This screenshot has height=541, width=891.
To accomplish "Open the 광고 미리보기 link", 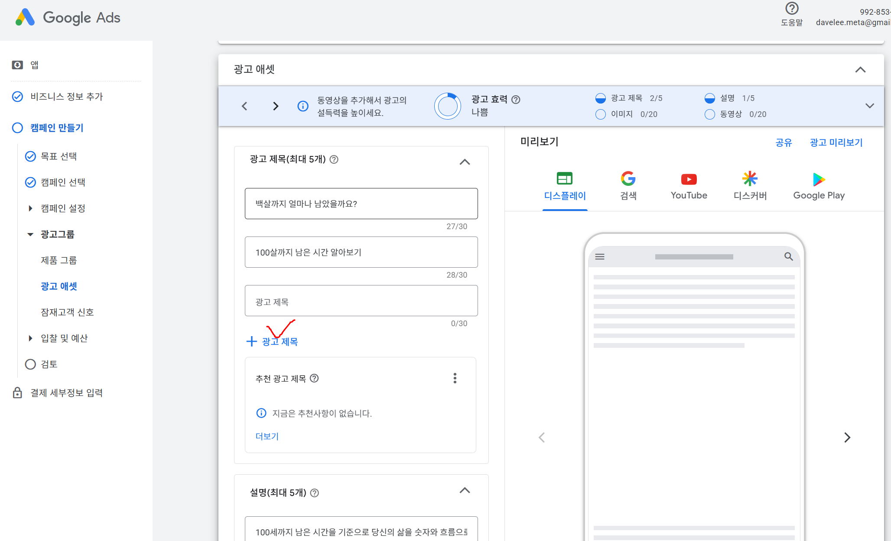I will pyautogui.click(x=836, y=143).
